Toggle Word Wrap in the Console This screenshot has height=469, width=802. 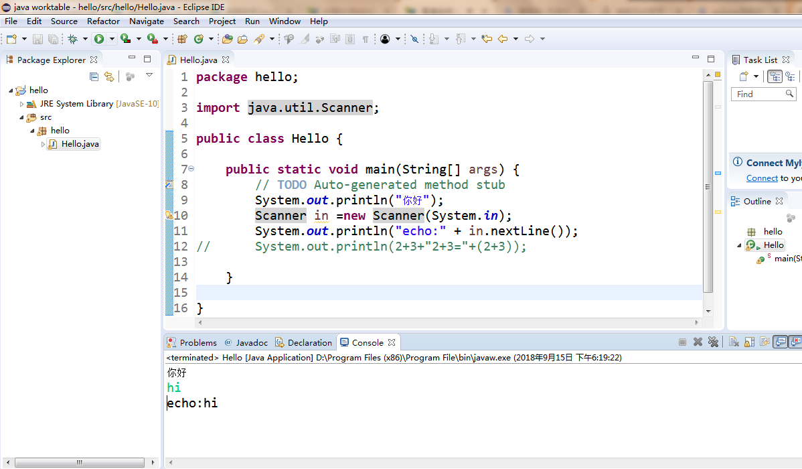(765, 342)
